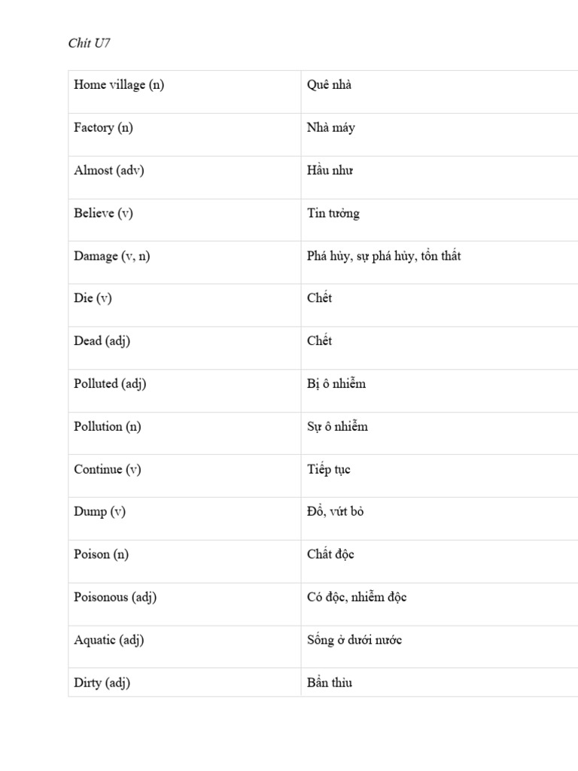Click the "Bẩn thỉu" translation cell
This screenshot has width=578, height=771.
point(330,683)
